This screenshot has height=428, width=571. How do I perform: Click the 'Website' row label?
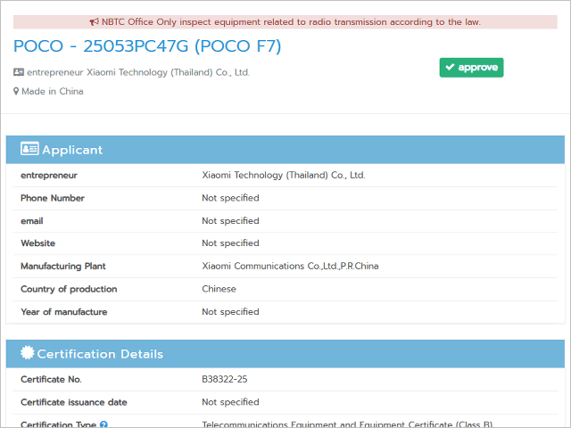[x=37, y=243]
